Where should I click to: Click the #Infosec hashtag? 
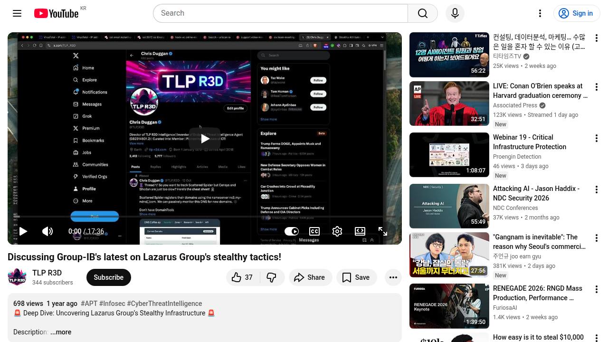(x=112, y=304)
